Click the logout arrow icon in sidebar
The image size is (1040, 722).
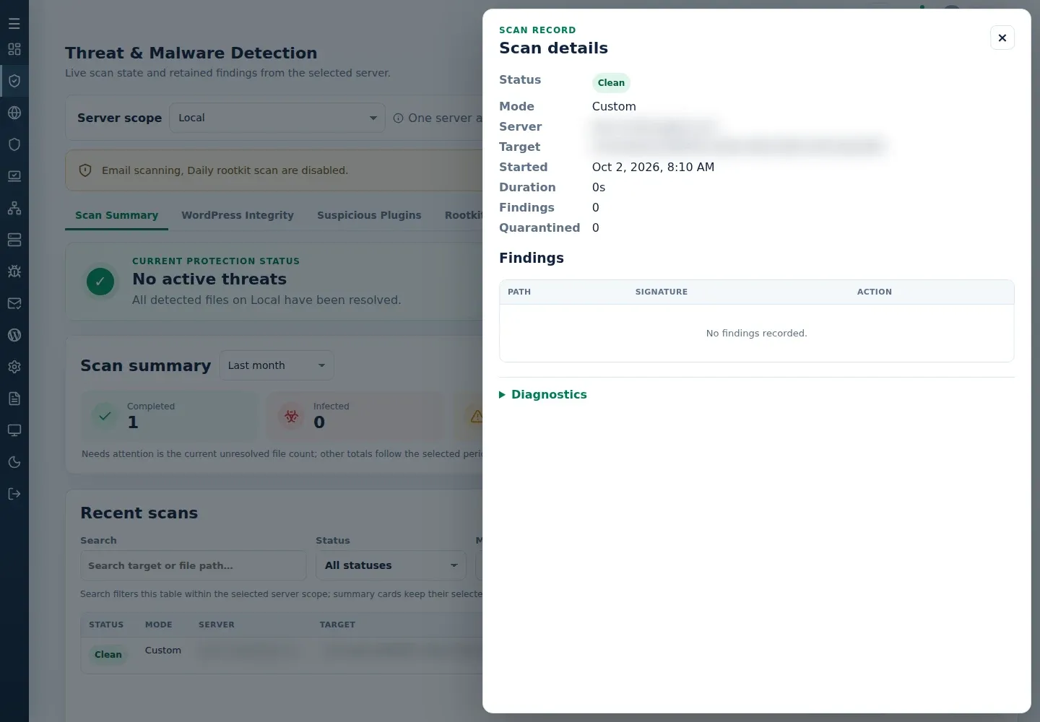click(14, 494)
